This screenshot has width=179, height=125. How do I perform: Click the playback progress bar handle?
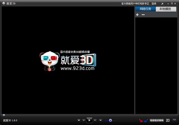(x=4, y=115)
